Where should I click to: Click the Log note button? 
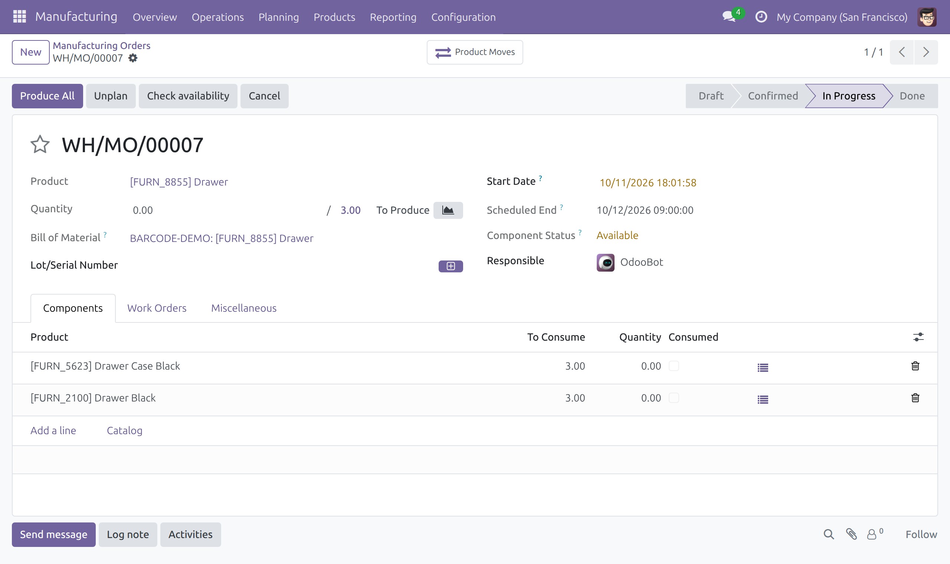128,534
